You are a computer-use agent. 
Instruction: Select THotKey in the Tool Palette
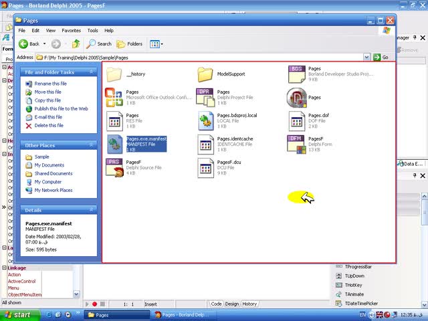(x=353, y=286)
